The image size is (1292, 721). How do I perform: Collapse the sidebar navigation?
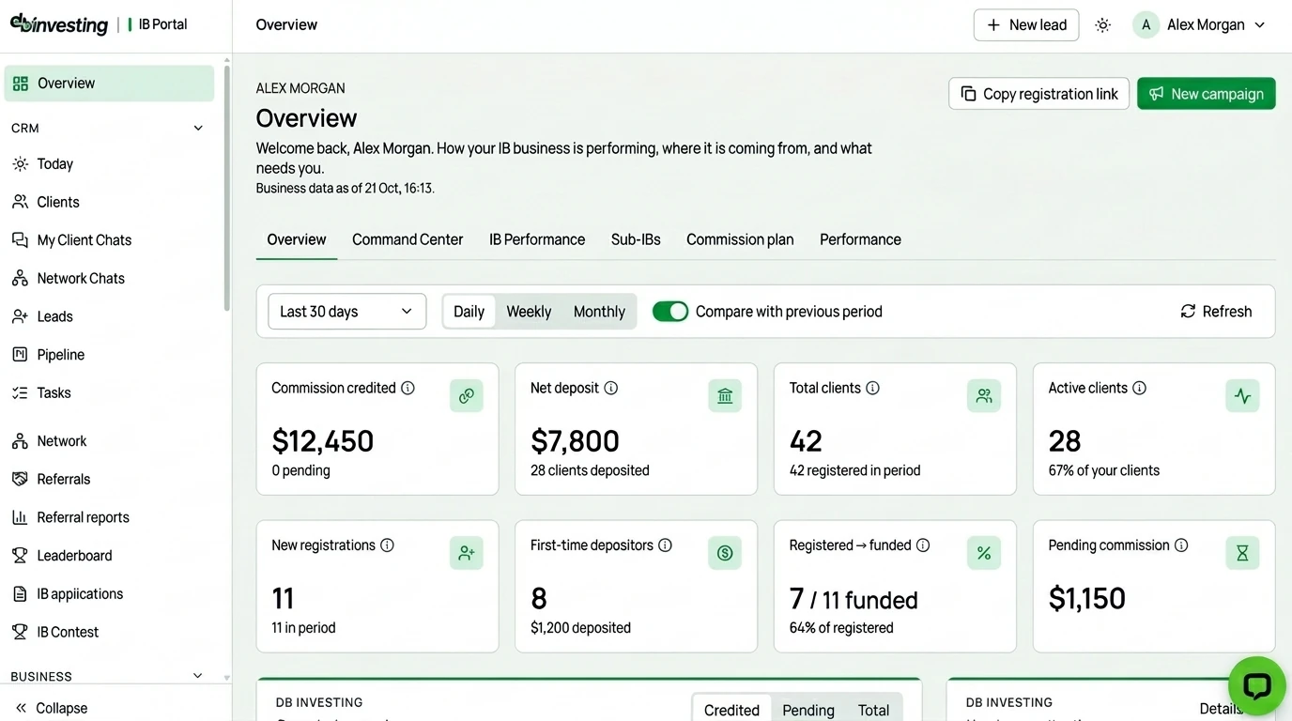click(52, 708)
